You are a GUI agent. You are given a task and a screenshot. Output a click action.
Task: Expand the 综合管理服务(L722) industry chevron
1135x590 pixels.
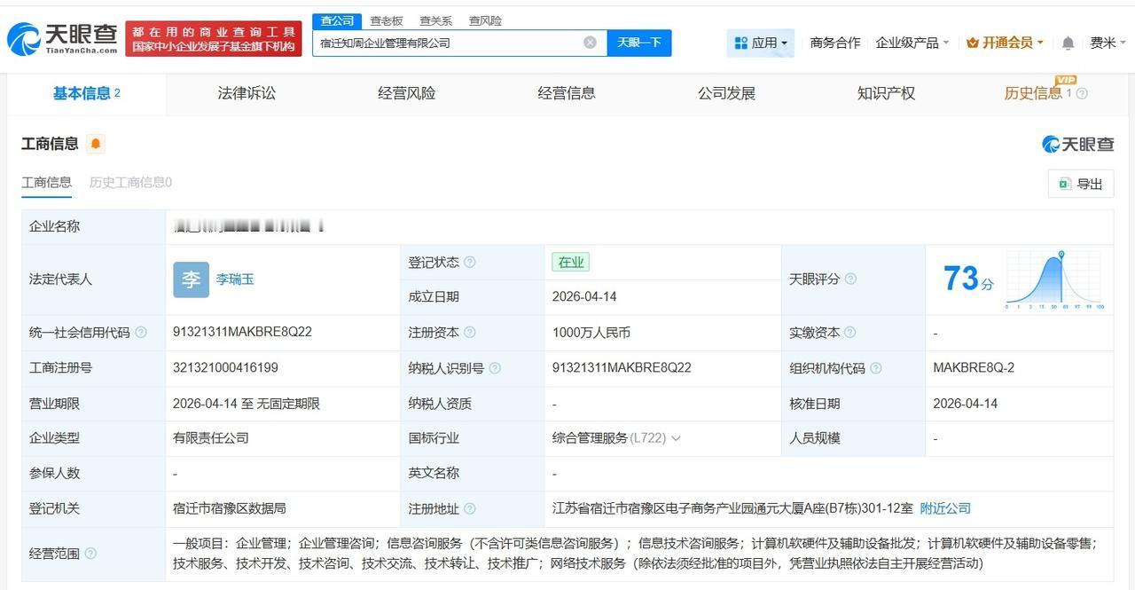pos(676,437)
